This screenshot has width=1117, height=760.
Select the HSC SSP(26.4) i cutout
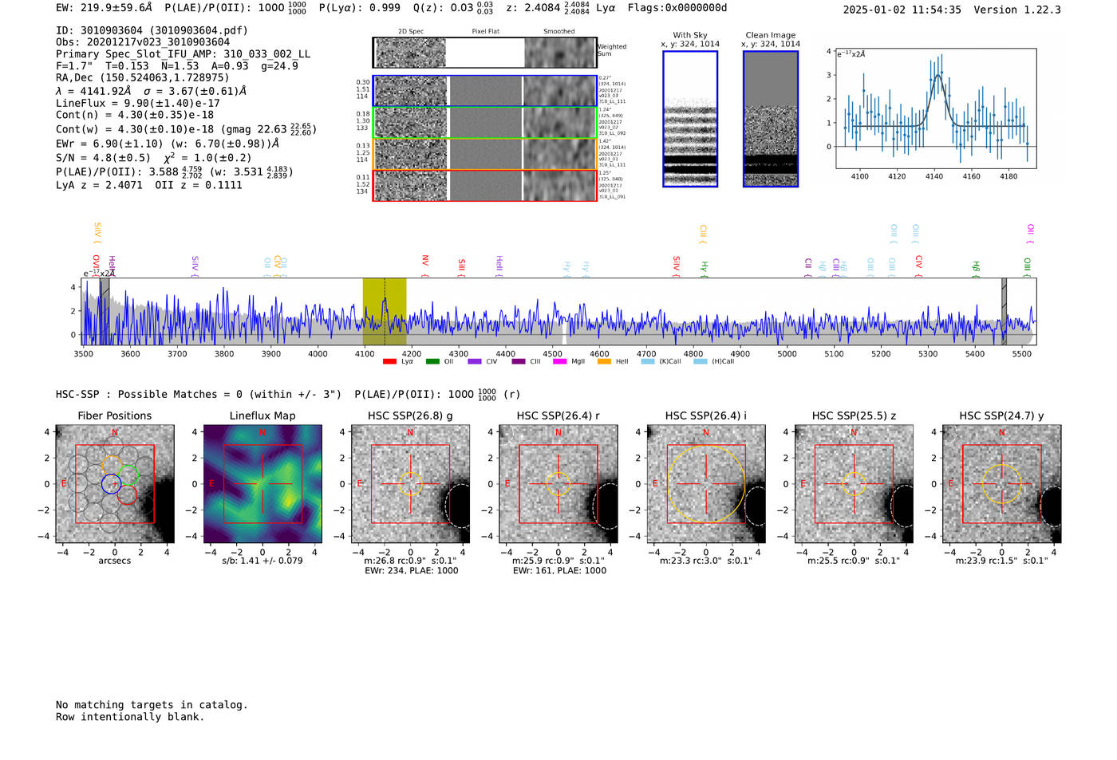[706, 484]
